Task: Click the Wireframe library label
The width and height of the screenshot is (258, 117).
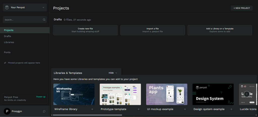Action: [x=66, y=109]
